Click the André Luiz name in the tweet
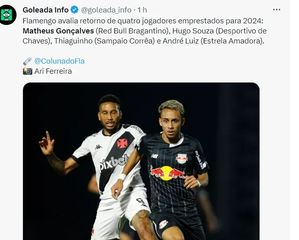The height and width of the screenshot is (240, 299). [x=181, y=41]
